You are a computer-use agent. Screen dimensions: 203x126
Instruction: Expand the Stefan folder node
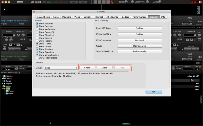(5, 93)
